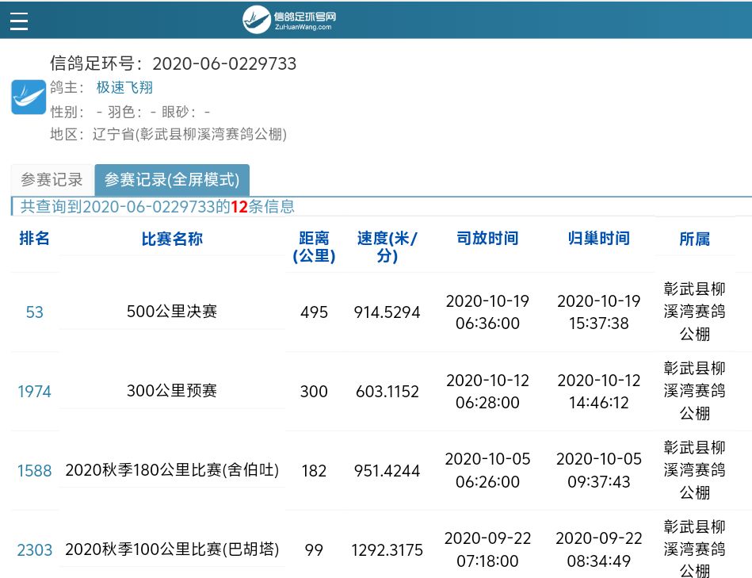752x578 pixels.
Task: Click the 归巢时间 column header
Action: point(598,239)
